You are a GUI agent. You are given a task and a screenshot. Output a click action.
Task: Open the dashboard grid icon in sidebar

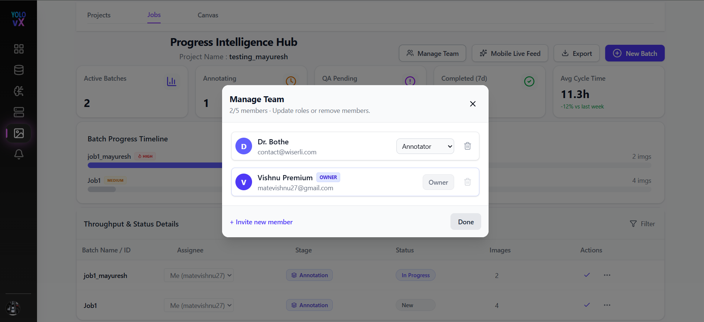pyautogui.click(x=19, y=49)
